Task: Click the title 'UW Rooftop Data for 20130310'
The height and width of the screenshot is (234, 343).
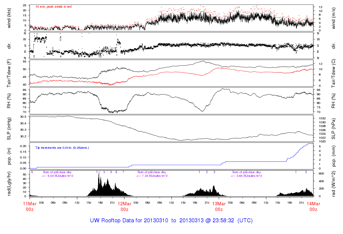Action: point(129,221)
